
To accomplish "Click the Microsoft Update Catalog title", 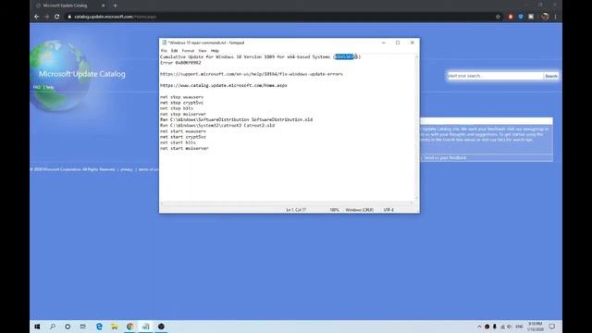I will point(82,74).
